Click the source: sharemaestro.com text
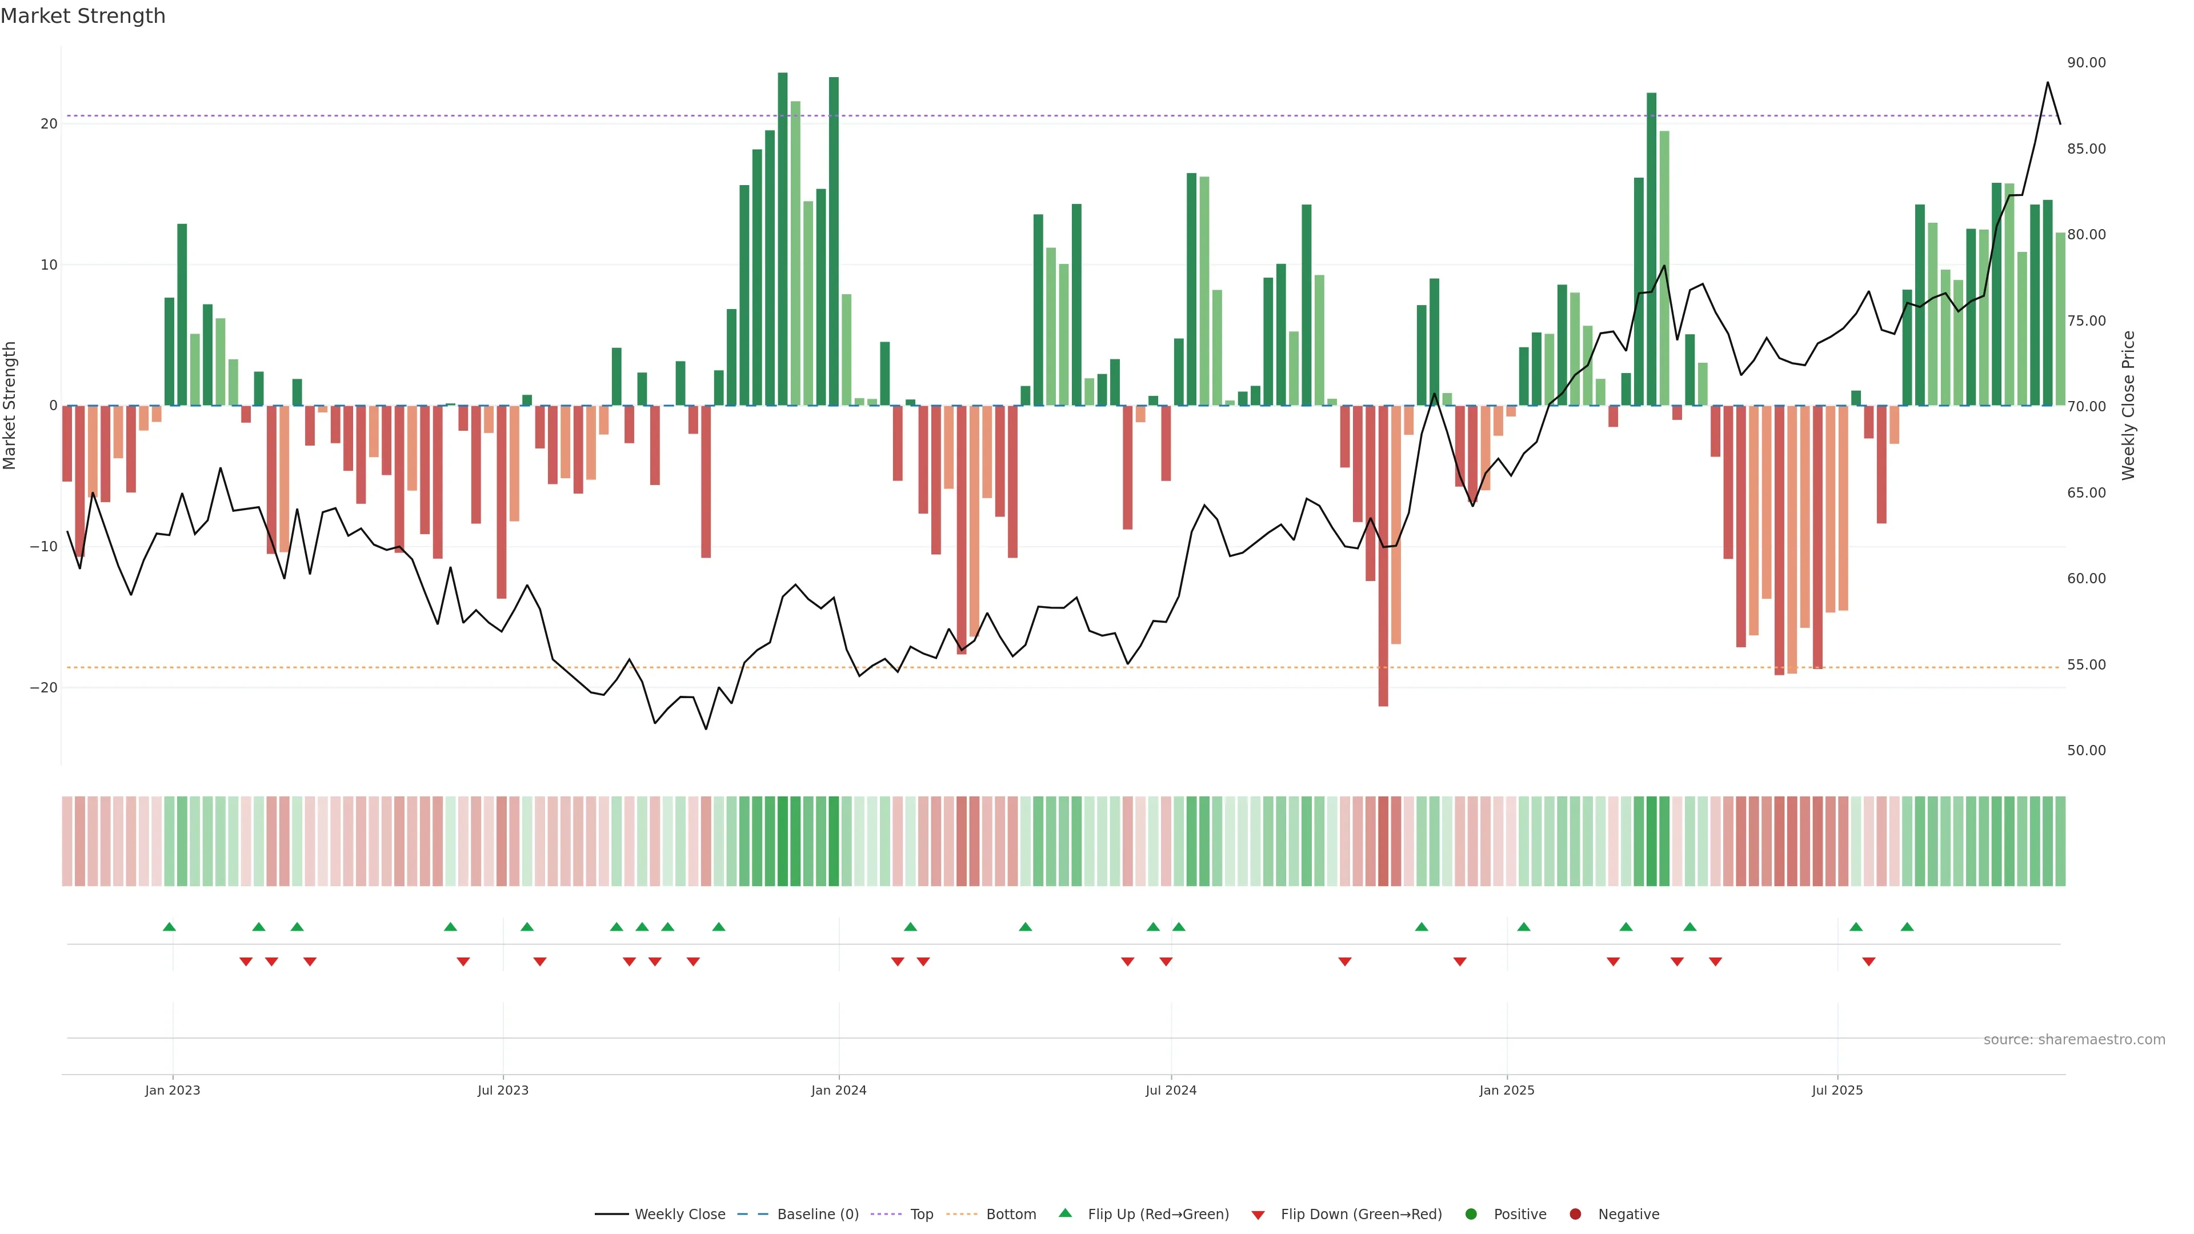This screenshot has height=1234, width=2194. [x=2074, y=1040]
